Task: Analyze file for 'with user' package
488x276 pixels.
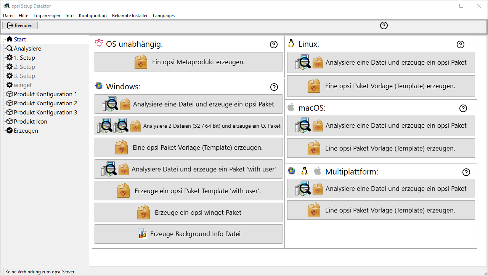Action: (x=188, y=169)
